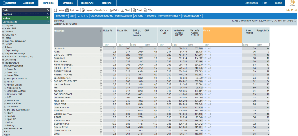Open the Tarife 2021 dropdown

coord(61,15)
